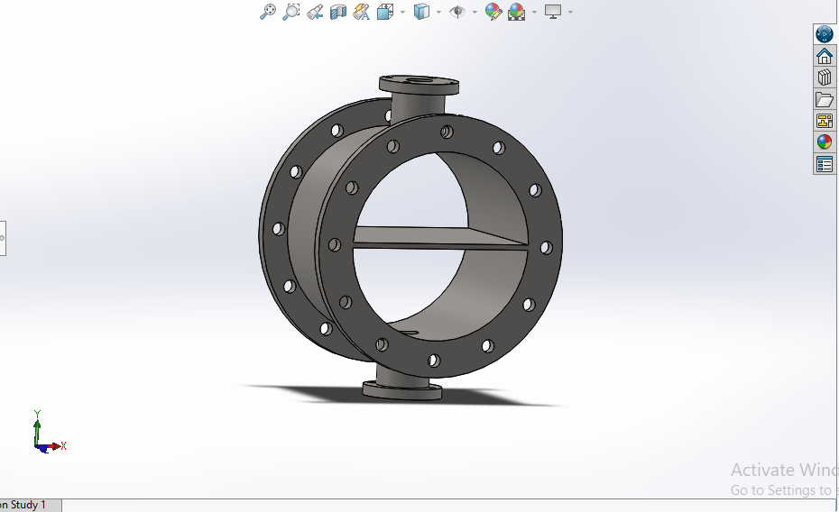Expand the Apply Scene dropdown arrow

(534, 12)
